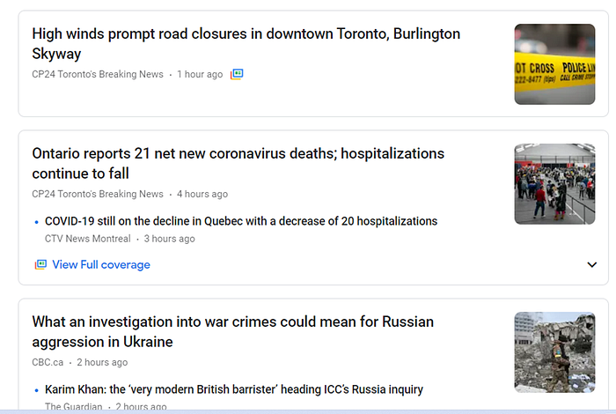616x414 pixels.
Task: Click the destroyed building Ukraine thumbnail
Action: click(x=554, y=352)
